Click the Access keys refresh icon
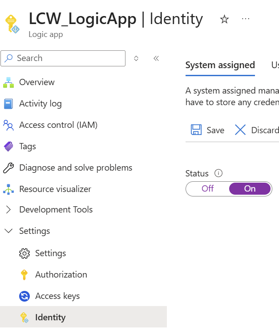279x331 pixels. coord(24,296)
